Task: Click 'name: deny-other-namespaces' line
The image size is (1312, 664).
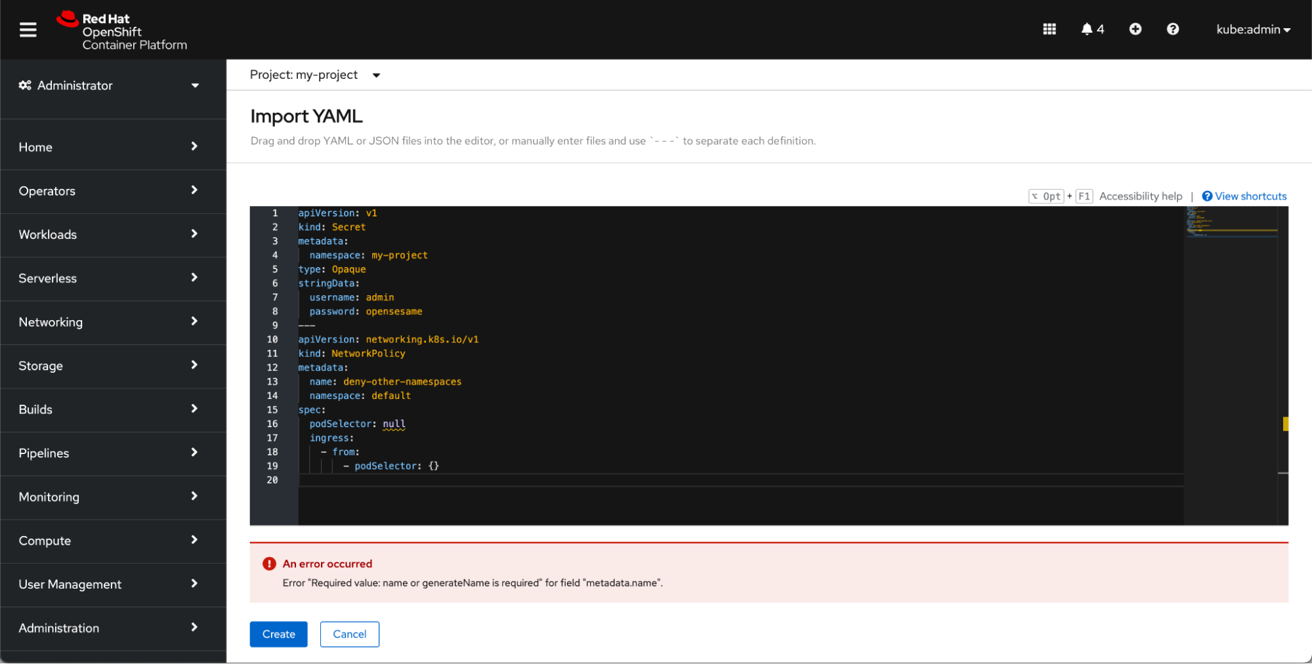Action: [x=386, y=382]
